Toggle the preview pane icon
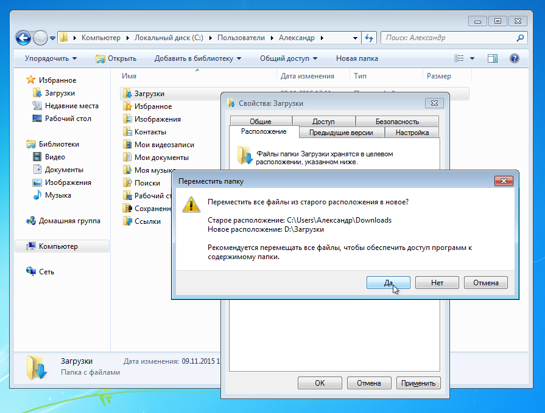The width and height of the screenshot is (545, 413). click(x=493, y=58)
